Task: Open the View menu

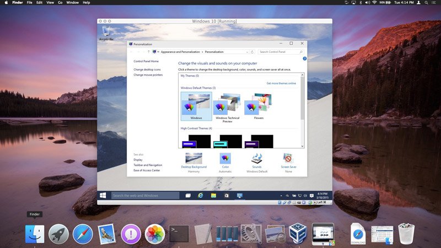Action: point(50,3)
